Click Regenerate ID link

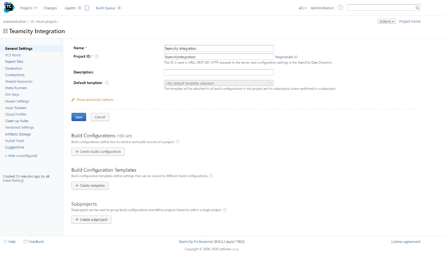point(286,57)
